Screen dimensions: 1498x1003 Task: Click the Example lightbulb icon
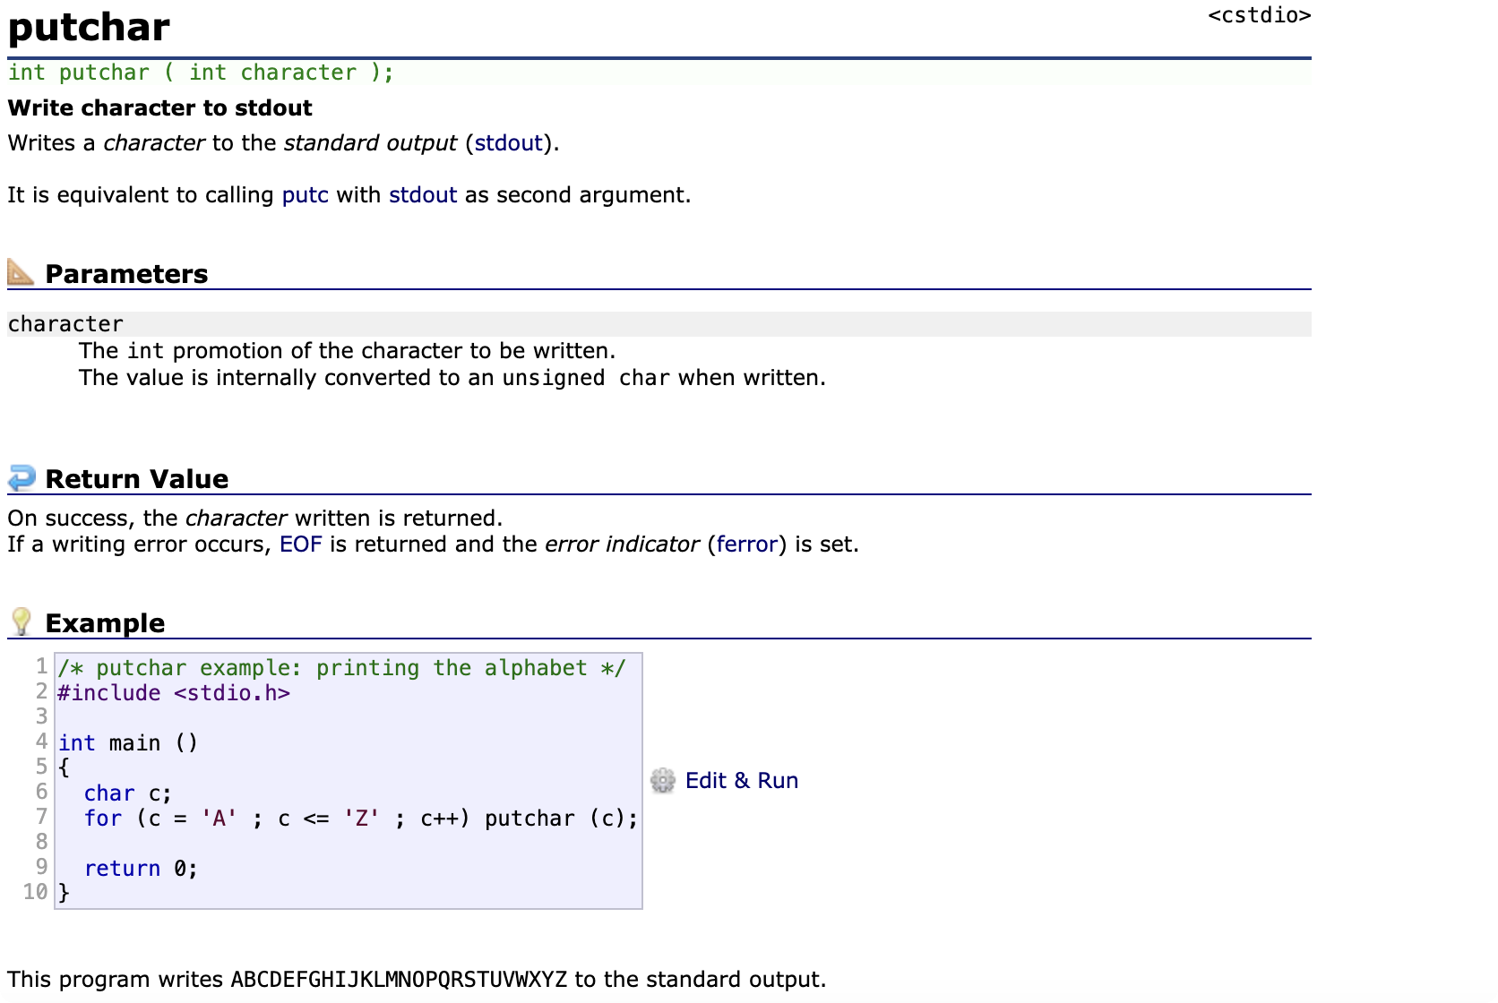tap(21, 621)
